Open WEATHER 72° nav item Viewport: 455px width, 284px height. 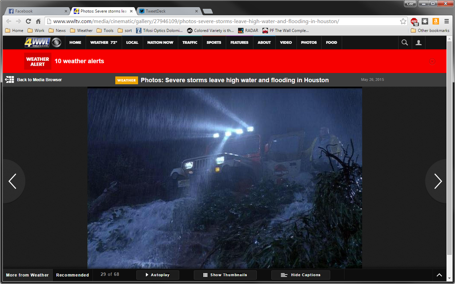tap(104, 42)
